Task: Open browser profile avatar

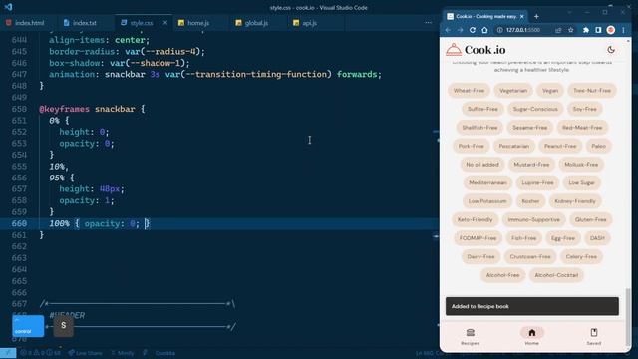Action: [611, 30]
